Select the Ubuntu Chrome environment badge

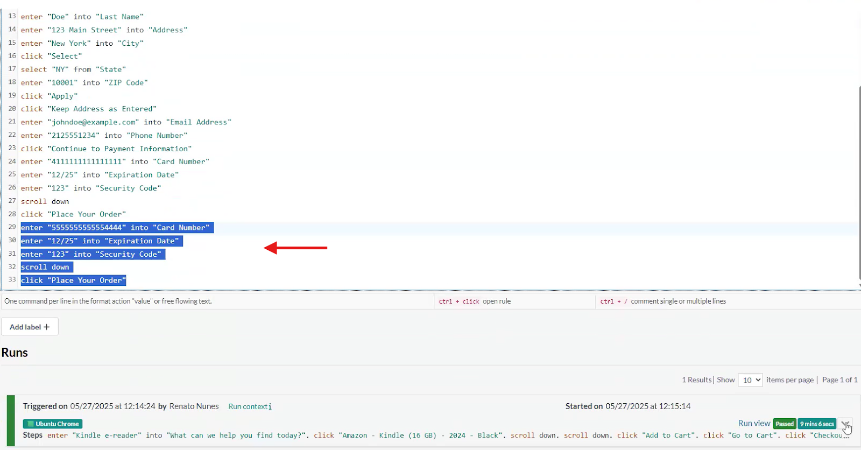point(53,424)
